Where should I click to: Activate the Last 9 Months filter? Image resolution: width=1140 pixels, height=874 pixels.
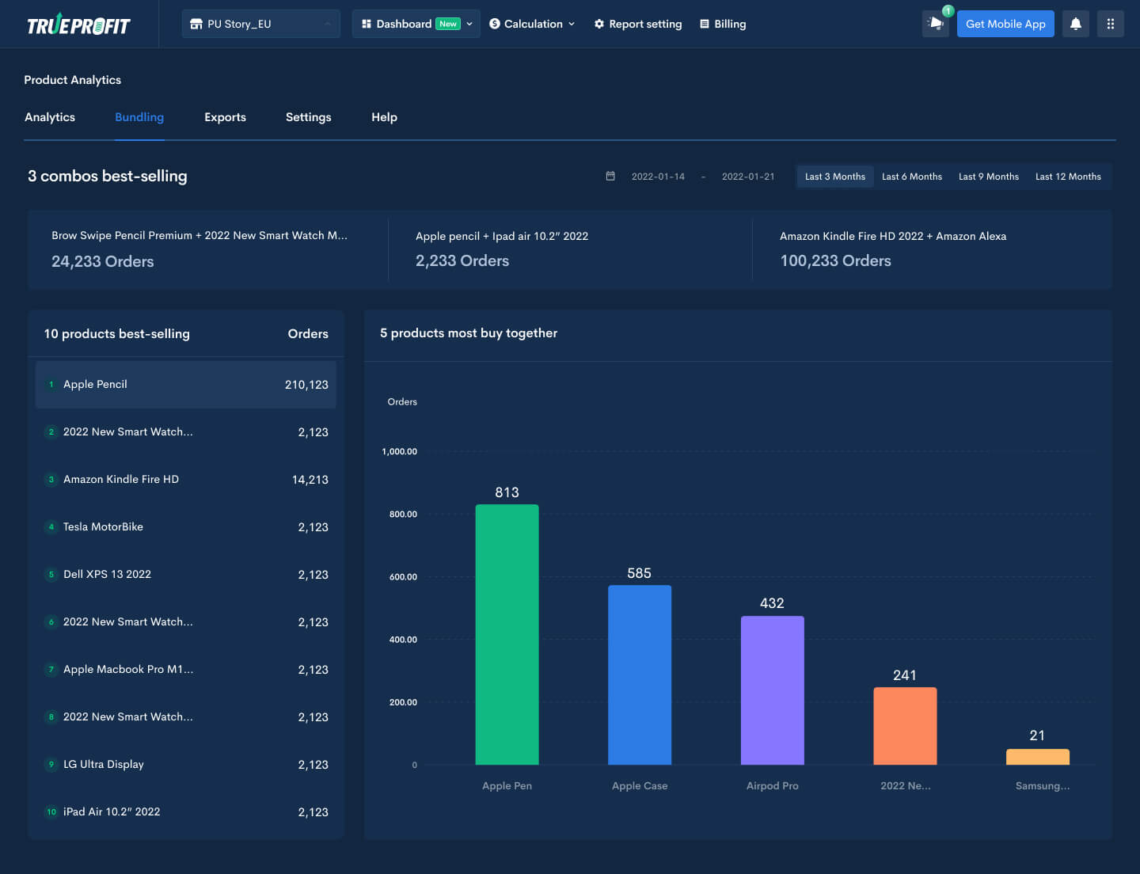coord(988,177)
